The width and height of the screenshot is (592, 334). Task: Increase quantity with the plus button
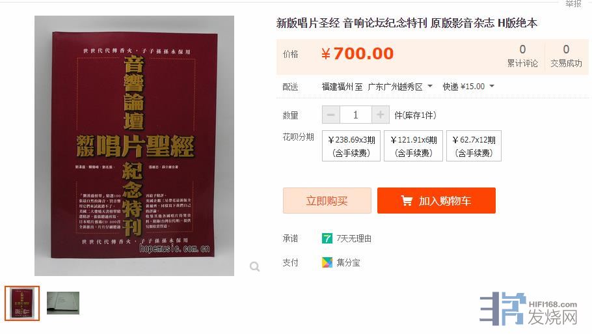point(380,115)
